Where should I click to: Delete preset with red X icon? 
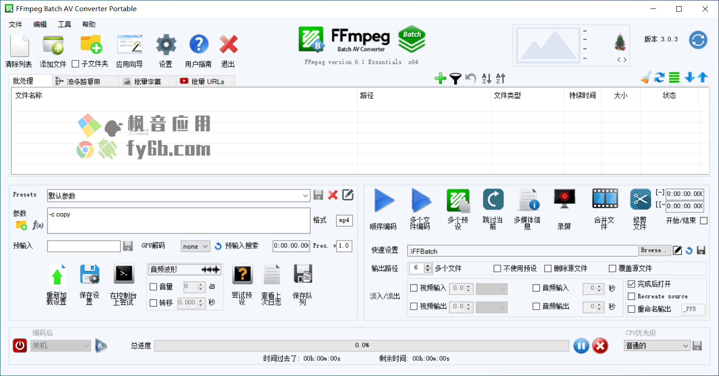(333, 195)
